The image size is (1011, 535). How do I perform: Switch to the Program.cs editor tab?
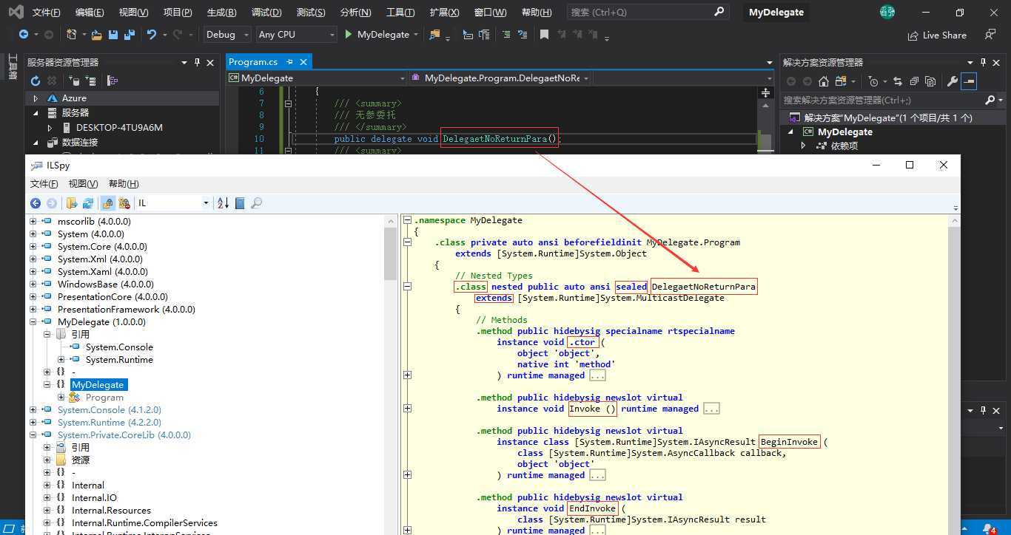coord(253,62)
